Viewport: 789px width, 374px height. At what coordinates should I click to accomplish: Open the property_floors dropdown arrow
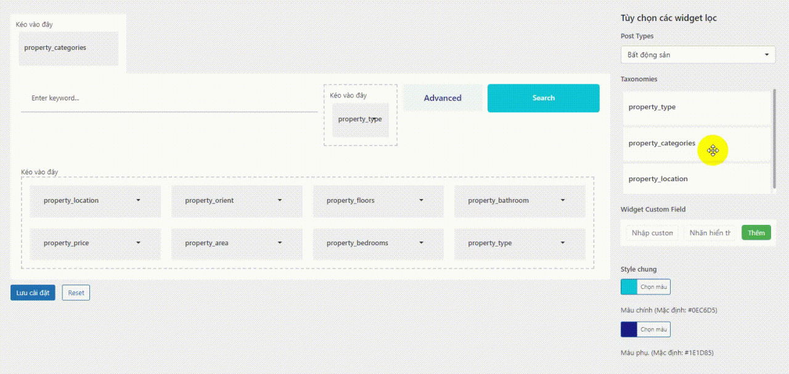421,200
